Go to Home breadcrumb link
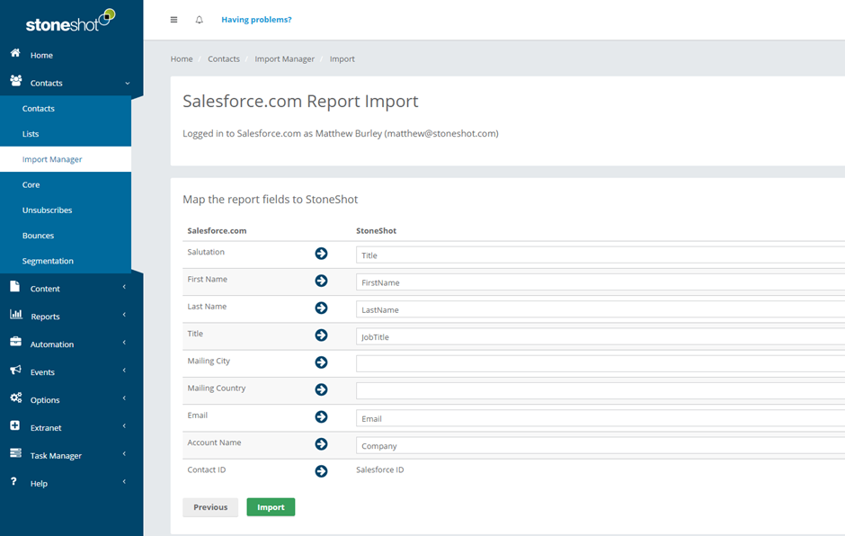The width and height of the screenshot is (845, 536). tap(182, 58)
